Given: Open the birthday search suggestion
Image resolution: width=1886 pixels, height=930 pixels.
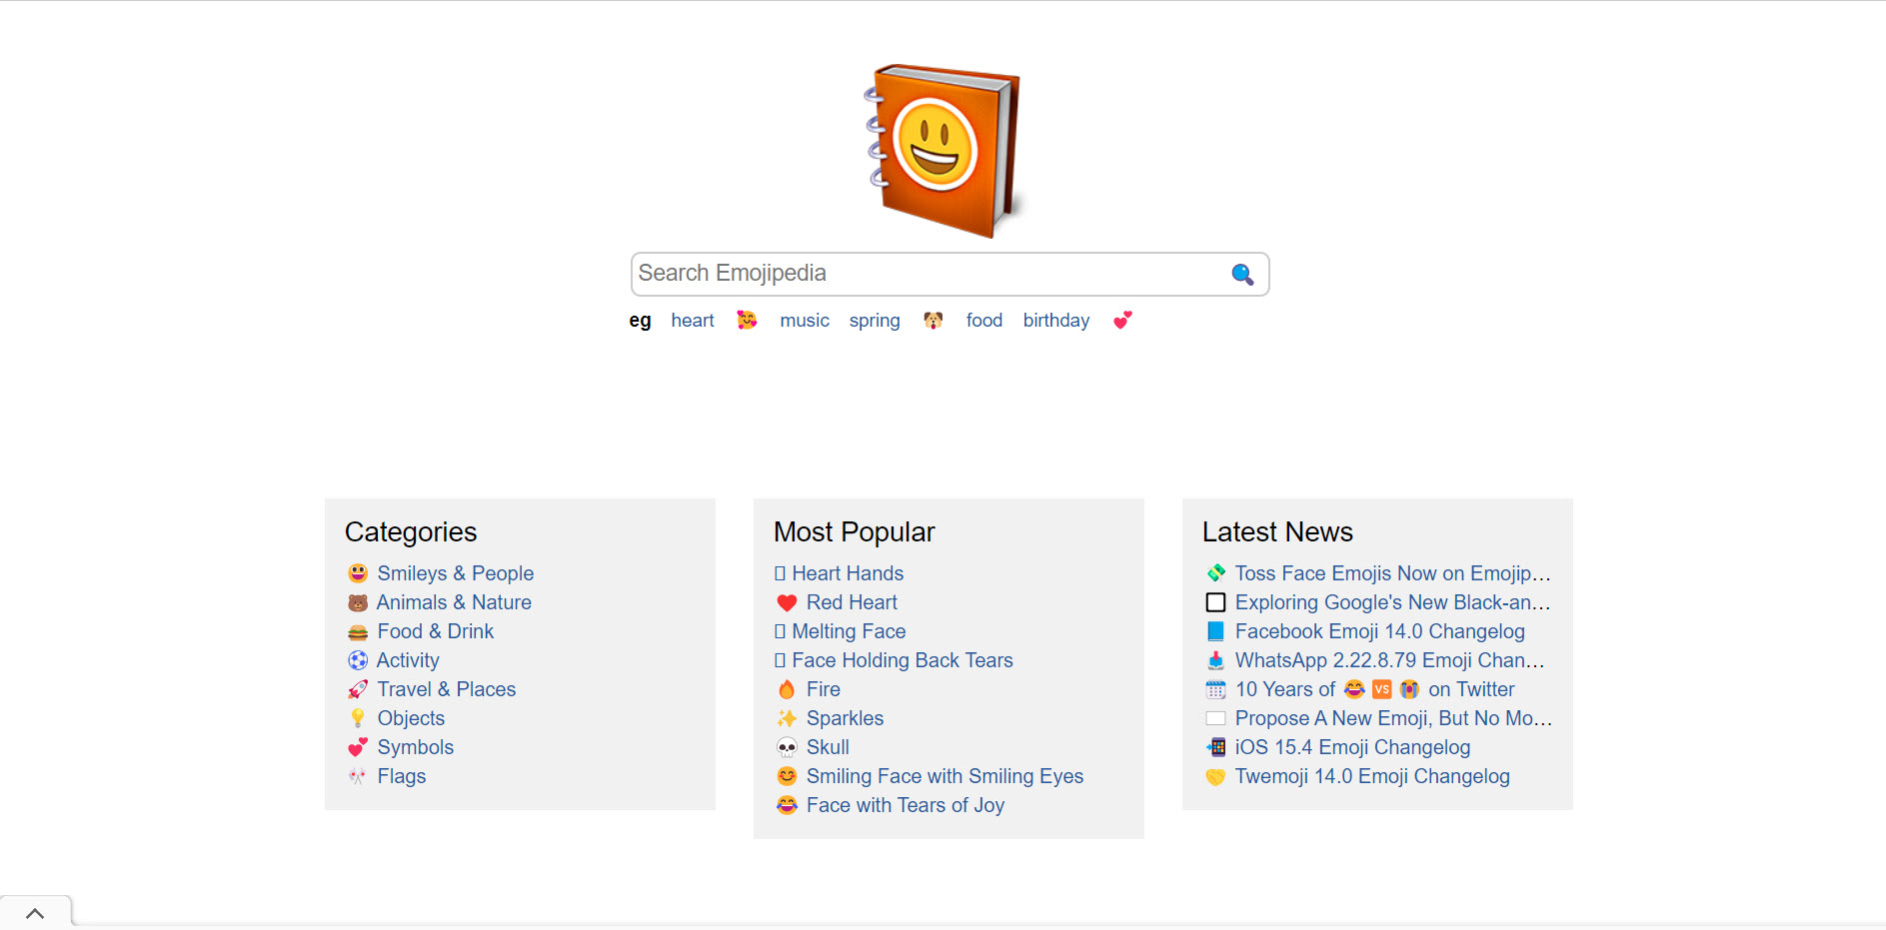Looking at the screenshot, I should coord(1056,321).
